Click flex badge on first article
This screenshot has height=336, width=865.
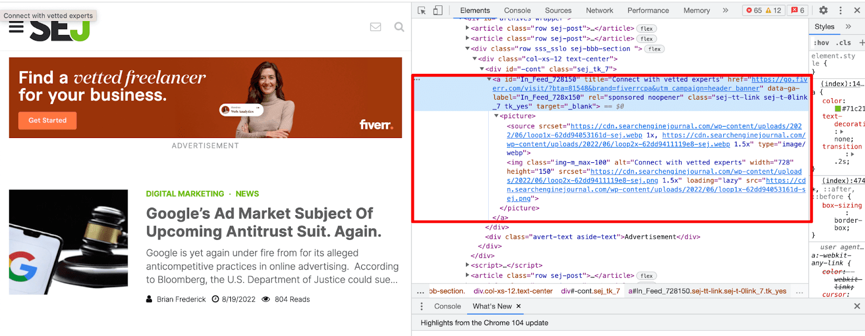click(647, 29)
